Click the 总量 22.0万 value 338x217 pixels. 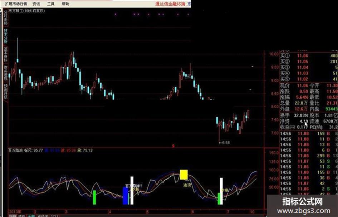302,103
